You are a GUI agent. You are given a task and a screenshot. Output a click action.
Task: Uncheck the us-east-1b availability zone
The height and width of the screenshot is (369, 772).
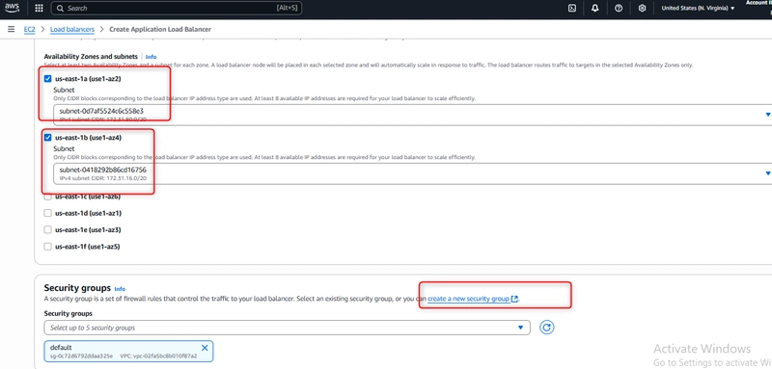pyautogui.click(x=47, y=138)
